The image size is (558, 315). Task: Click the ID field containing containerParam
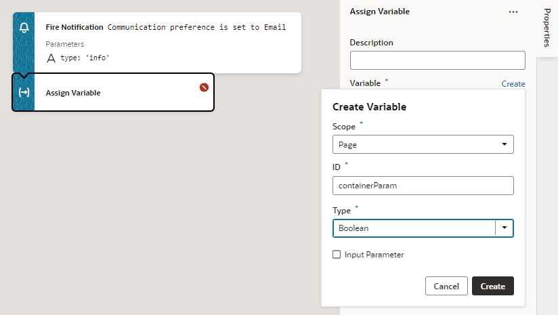point(423,186)
